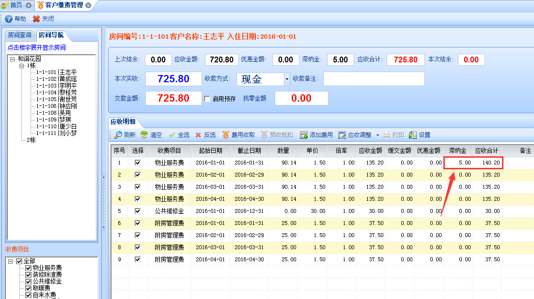
Task: Select room 1-1-102 黄成瑶
Action: (56, 79)
